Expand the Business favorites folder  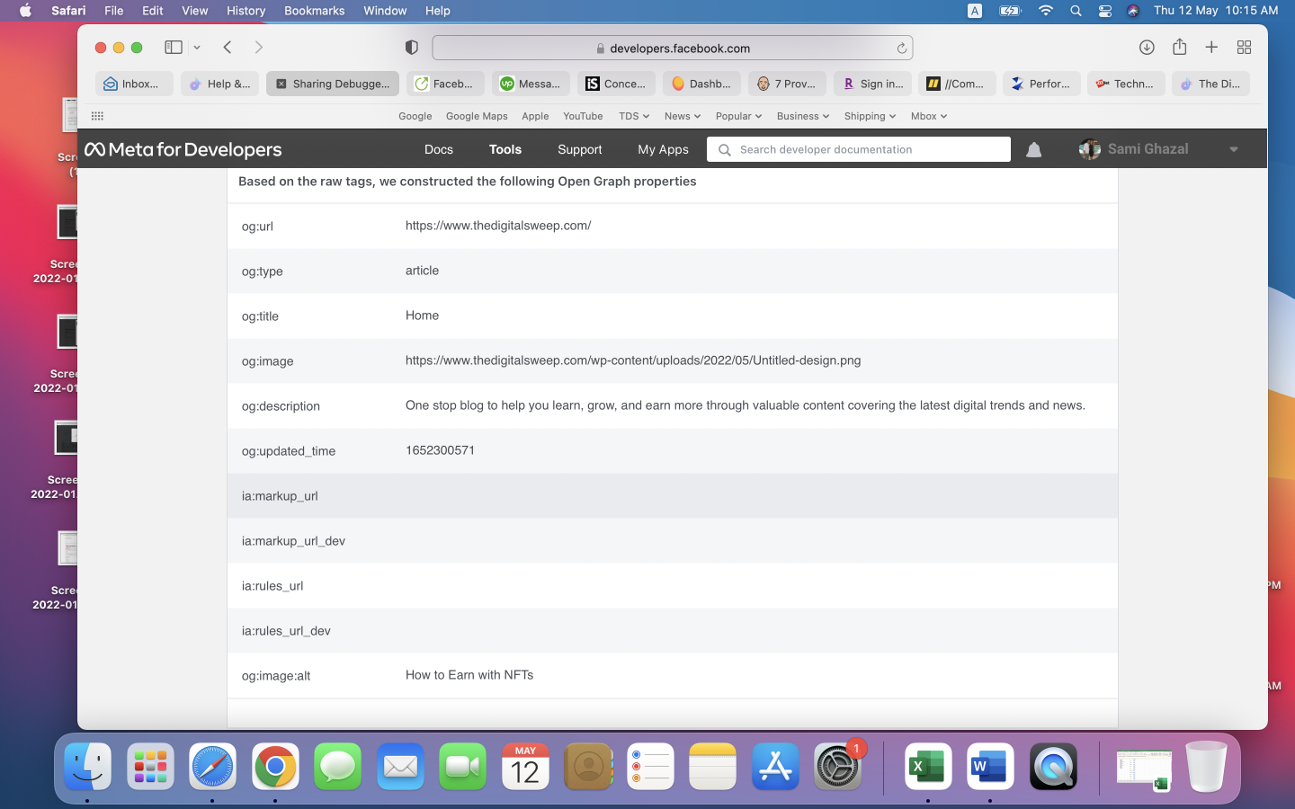coord(803,116)
